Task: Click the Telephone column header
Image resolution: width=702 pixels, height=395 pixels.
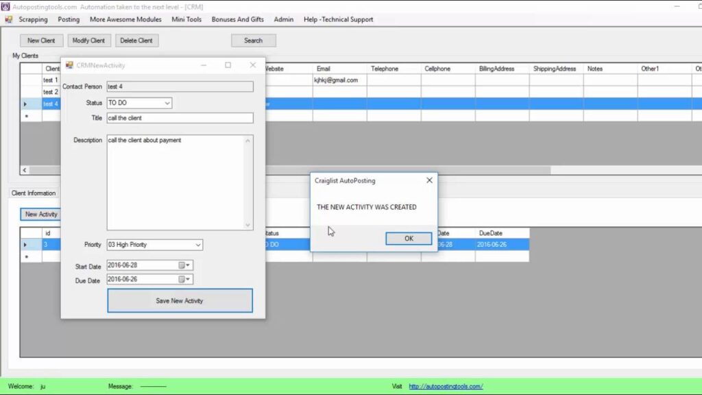Action: (x=394, y=69)
